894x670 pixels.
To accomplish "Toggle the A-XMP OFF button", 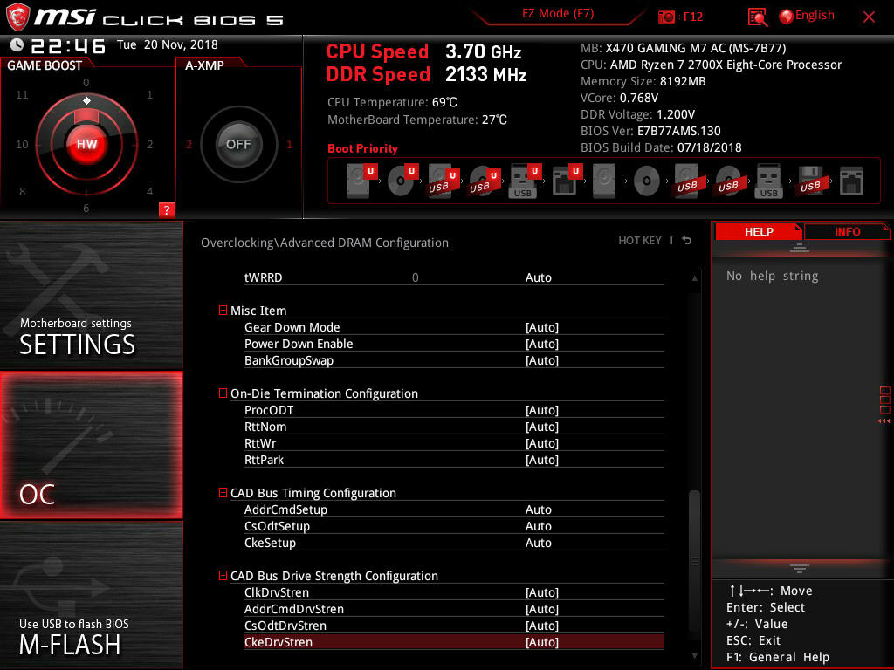I will click(x=238, y=144).
